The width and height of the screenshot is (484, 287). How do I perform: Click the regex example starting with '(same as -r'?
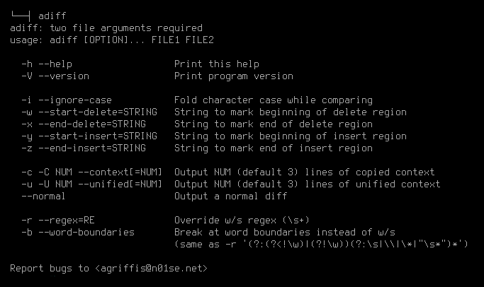coord(321,244)
